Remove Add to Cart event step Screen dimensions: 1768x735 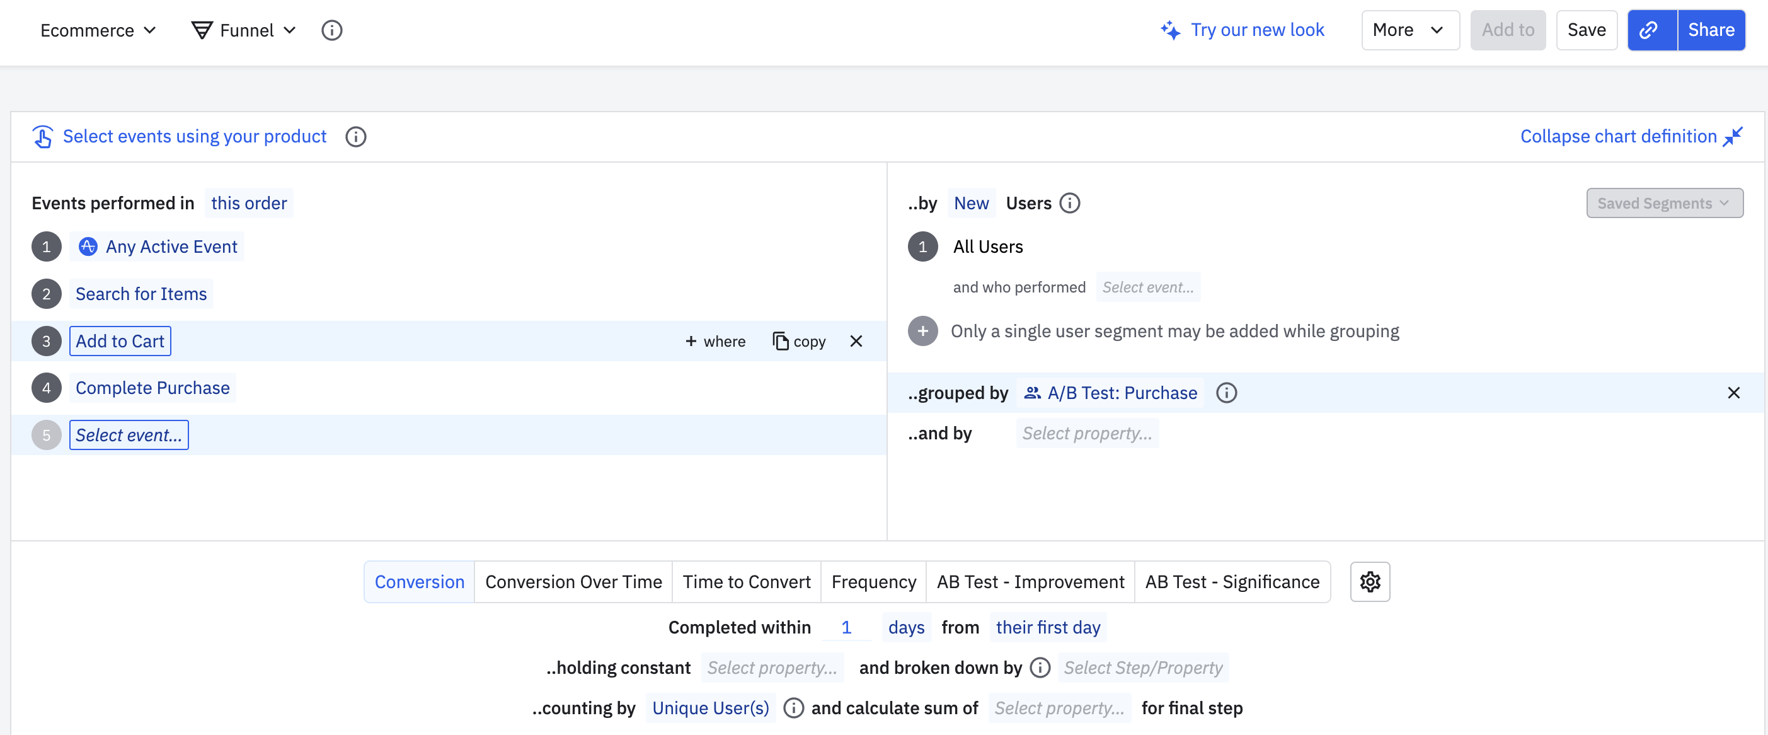856,342
